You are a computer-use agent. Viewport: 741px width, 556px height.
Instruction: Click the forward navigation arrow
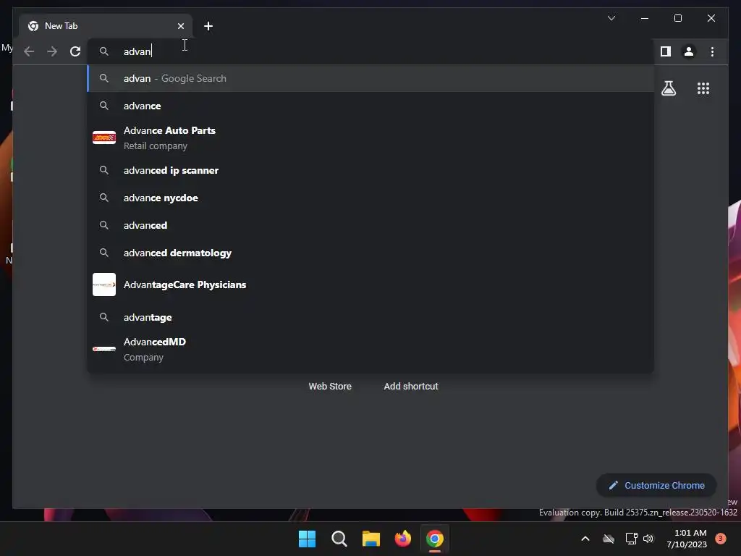pyautogui.click(x=52, y=51)
